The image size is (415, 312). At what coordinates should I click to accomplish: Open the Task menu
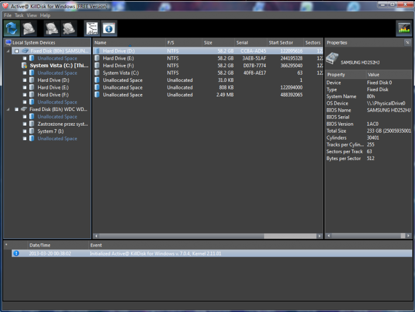click(x=19, y=15)
